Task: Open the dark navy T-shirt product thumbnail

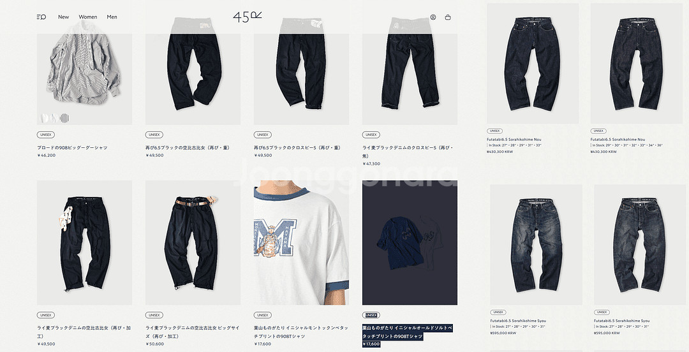Action: click(x=410, y=242)
